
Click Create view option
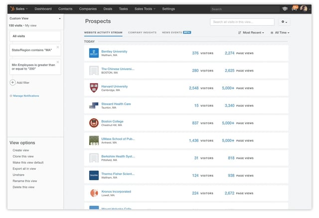21,150
